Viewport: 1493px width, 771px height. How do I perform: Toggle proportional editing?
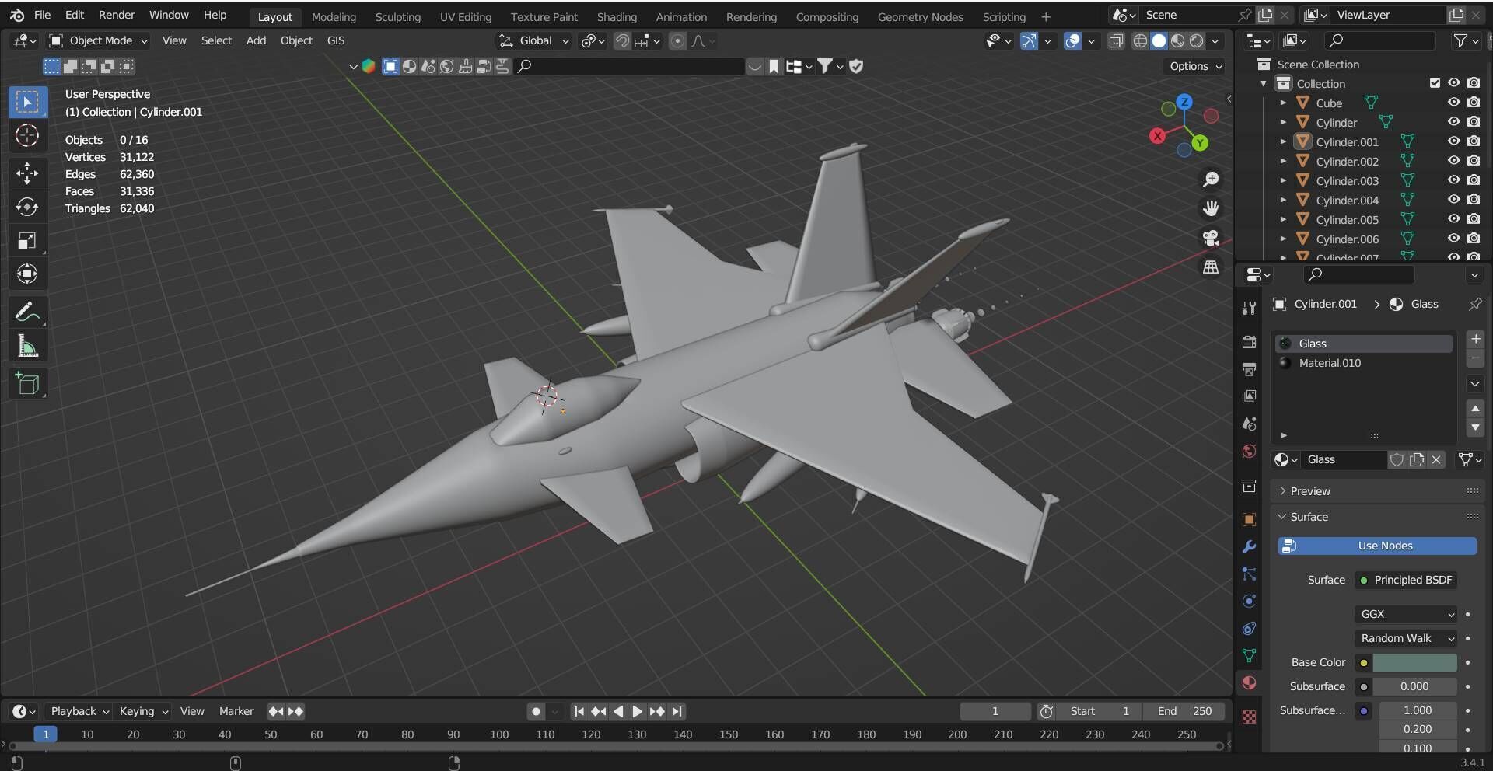677,40
